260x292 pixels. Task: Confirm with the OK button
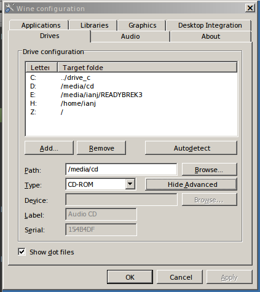(130, 277)
